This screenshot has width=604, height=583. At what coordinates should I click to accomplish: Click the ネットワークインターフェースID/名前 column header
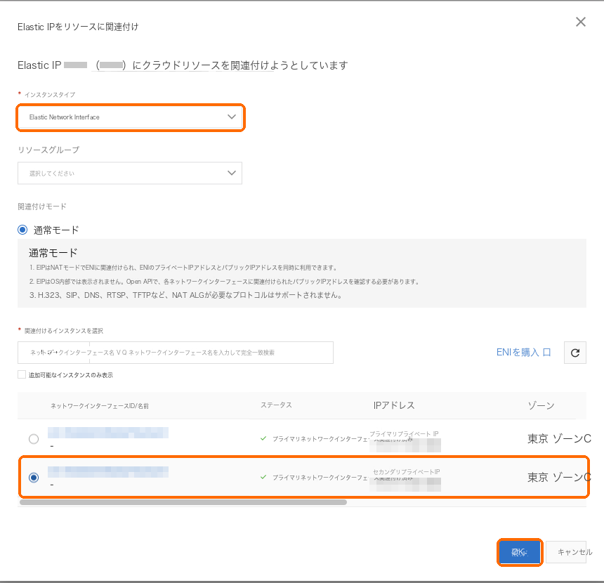(x=100, y=406)
